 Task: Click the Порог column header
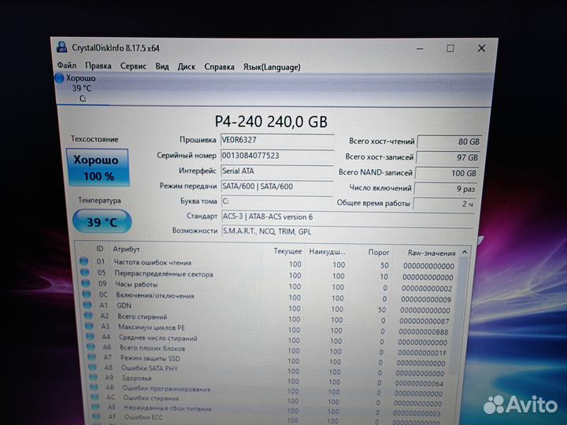point(379,253)
